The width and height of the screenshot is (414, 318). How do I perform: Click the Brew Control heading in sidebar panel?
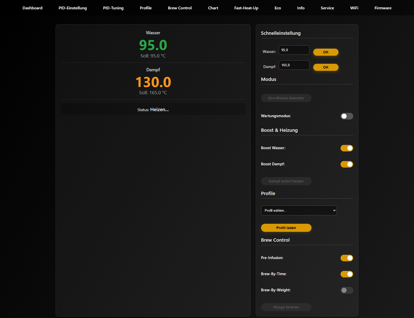275,240
